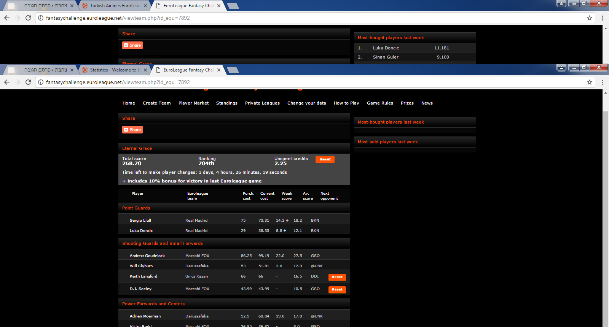Screen dimensions: 609x327
Task: Go back in the rear window with Turkish Airlines tab
Action: 6,18
